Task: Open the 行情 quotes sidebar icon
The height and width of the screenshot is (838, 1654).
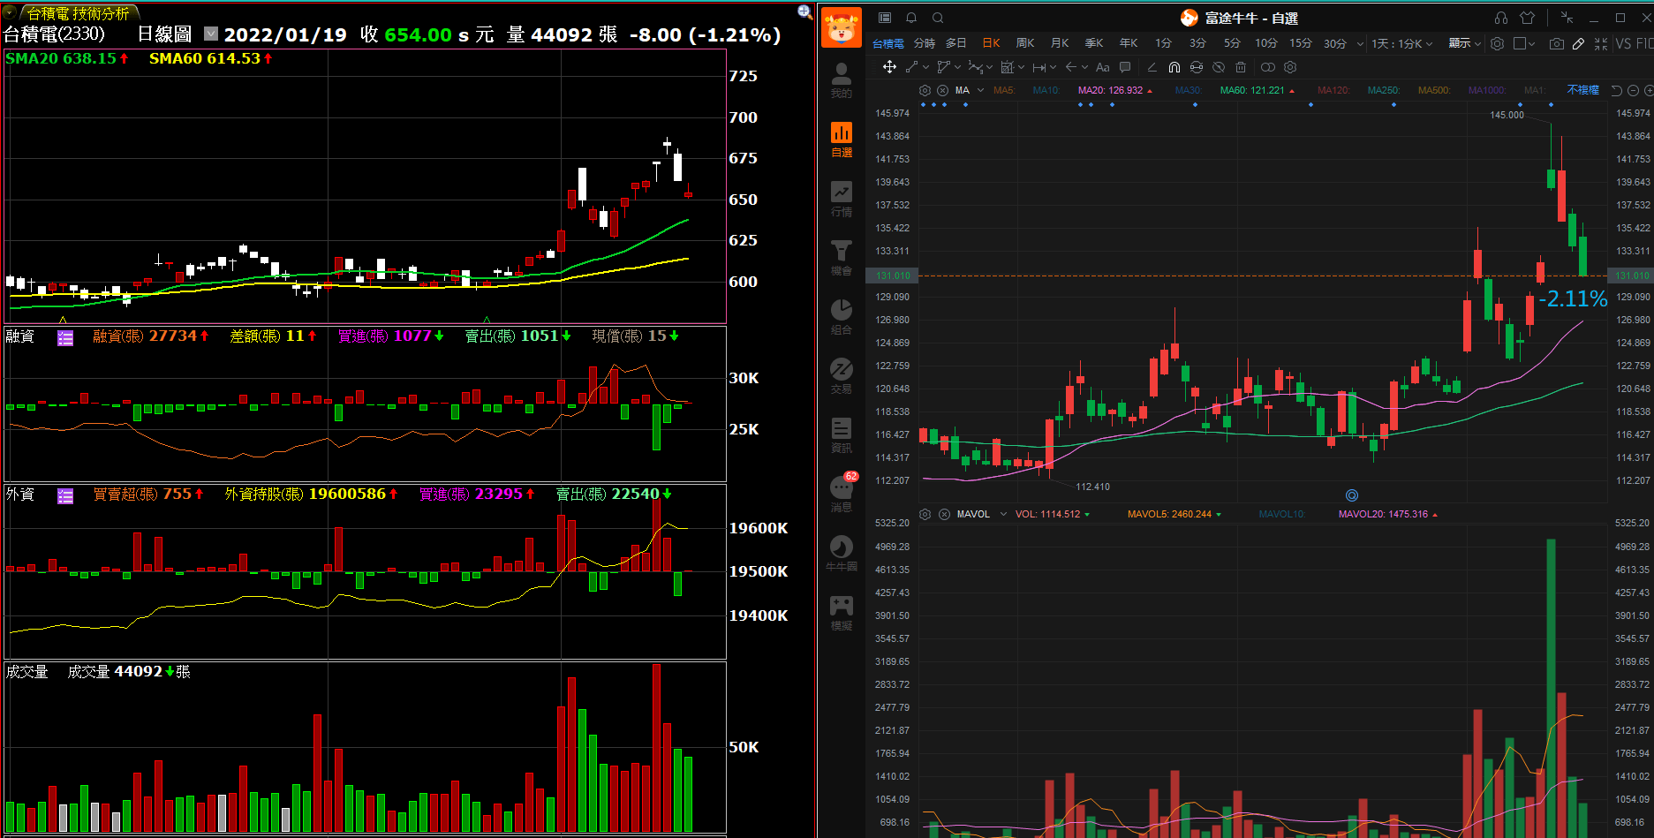Action: coord(842,199)
